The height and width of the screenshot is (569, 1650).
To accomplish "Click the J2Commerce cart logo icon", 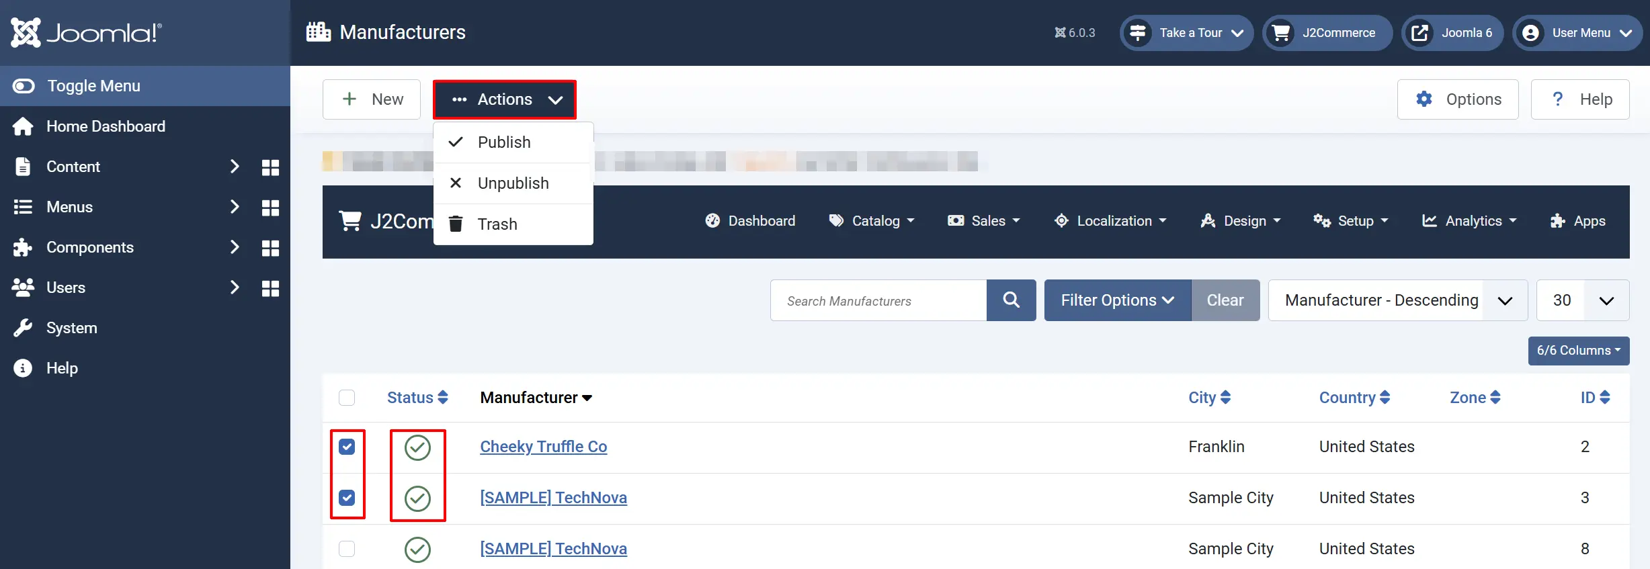I will coord(350,221).
